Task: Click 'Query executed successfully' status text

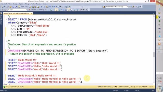Action: point(15,87)
